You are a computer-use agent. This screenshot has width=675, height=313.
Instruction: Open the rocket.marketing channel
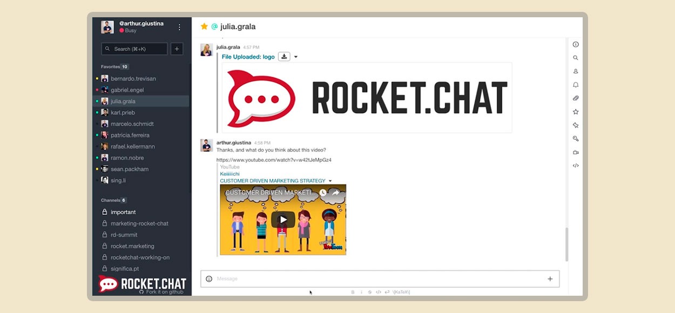coord(140,247)
